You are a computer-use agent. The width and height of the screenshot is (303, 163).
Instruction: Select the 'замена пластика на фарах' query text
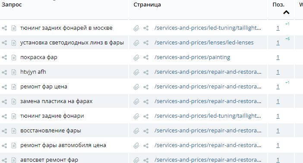56,101
